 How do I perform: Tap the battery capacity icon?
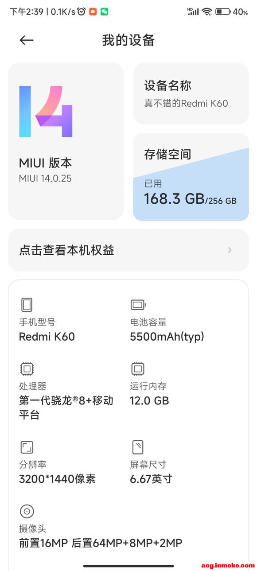(138, 305)
